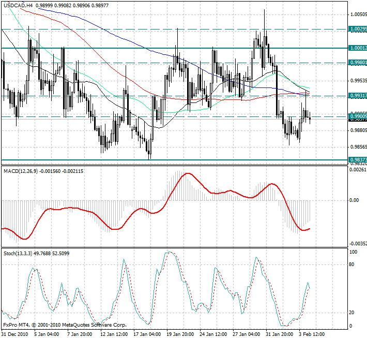Click the 31 Dec 2010 date label
367x338 pixels.
(15, 334)
